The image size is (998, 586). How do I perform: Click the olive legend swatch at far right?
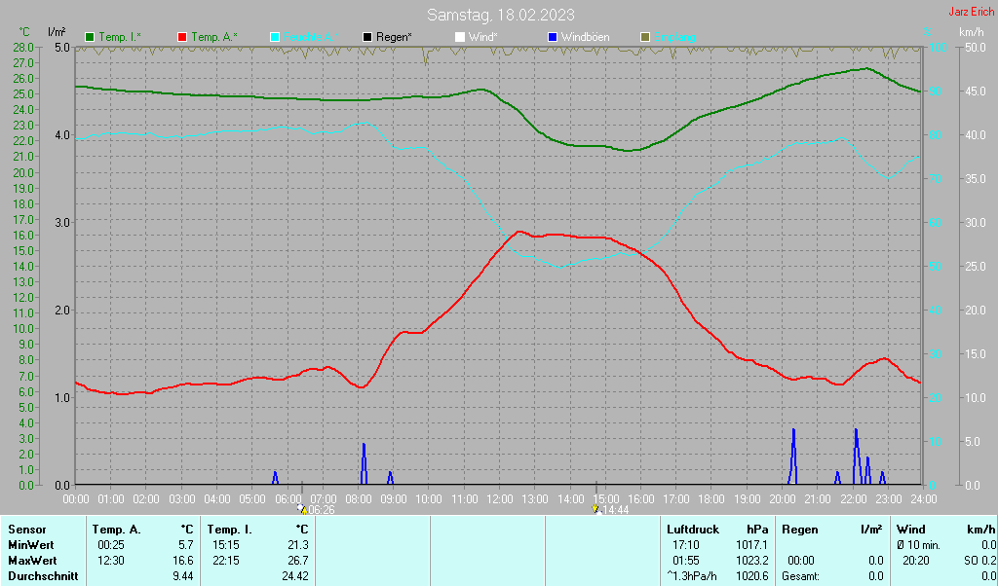pos(644,37)
